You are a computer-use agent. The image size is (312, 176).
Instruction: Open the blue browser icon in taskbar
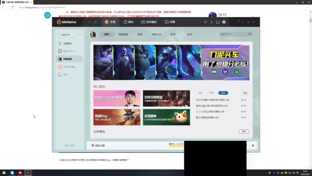tap(12, 173)
